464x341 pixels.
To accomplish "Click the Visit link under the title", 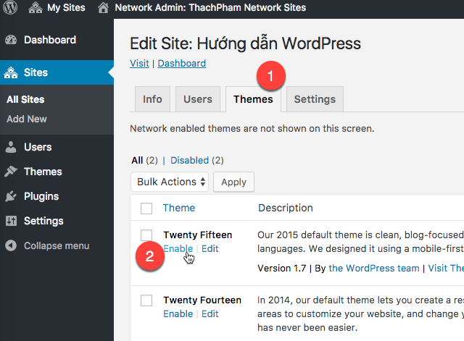I will 139,63.
